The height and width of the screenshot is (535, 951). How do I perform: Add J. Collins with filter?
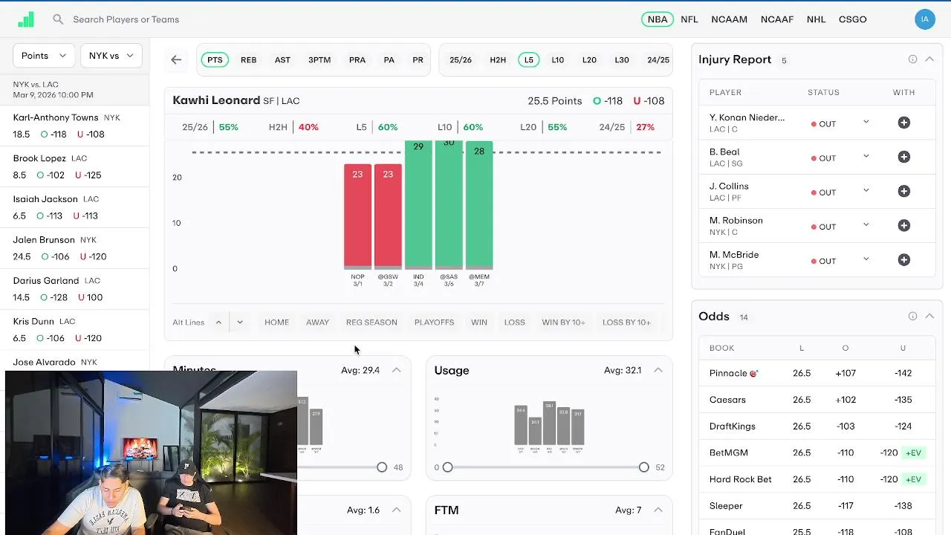pos(904,191)
